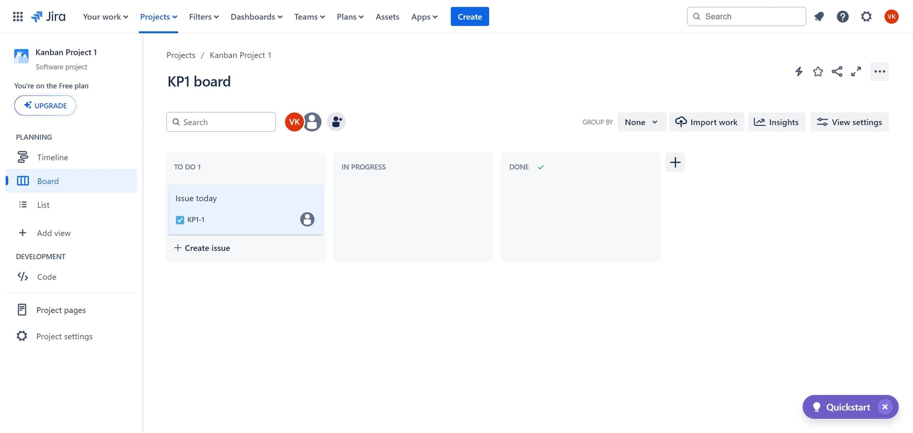The image size is (913, 433).
Task: Open the Group By None dropdown
Action: pyautogui.click(x=642, y=122)
